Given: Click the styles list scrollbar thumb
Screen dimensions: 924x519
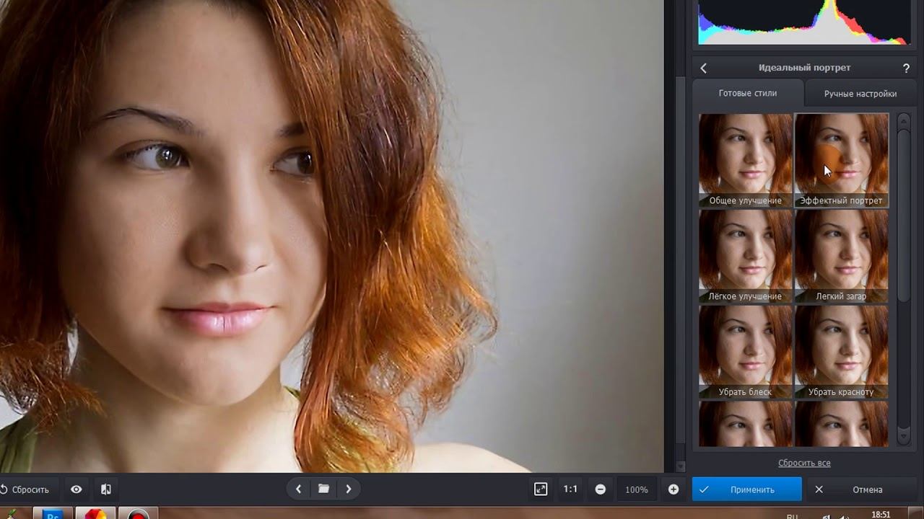Looking at the screenshot, I should click(x=904, y=216).
